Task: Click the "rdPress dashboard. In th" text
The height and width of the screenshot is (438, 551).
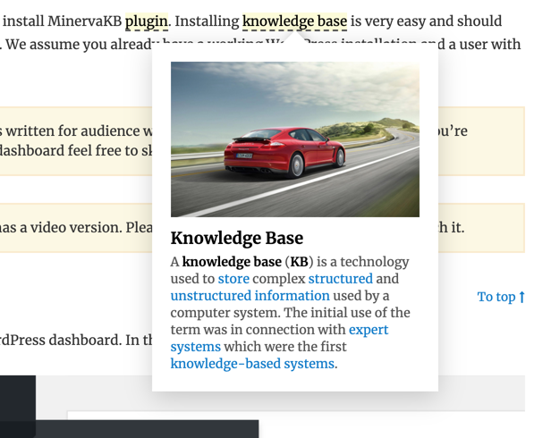Action: pos(76,341)
